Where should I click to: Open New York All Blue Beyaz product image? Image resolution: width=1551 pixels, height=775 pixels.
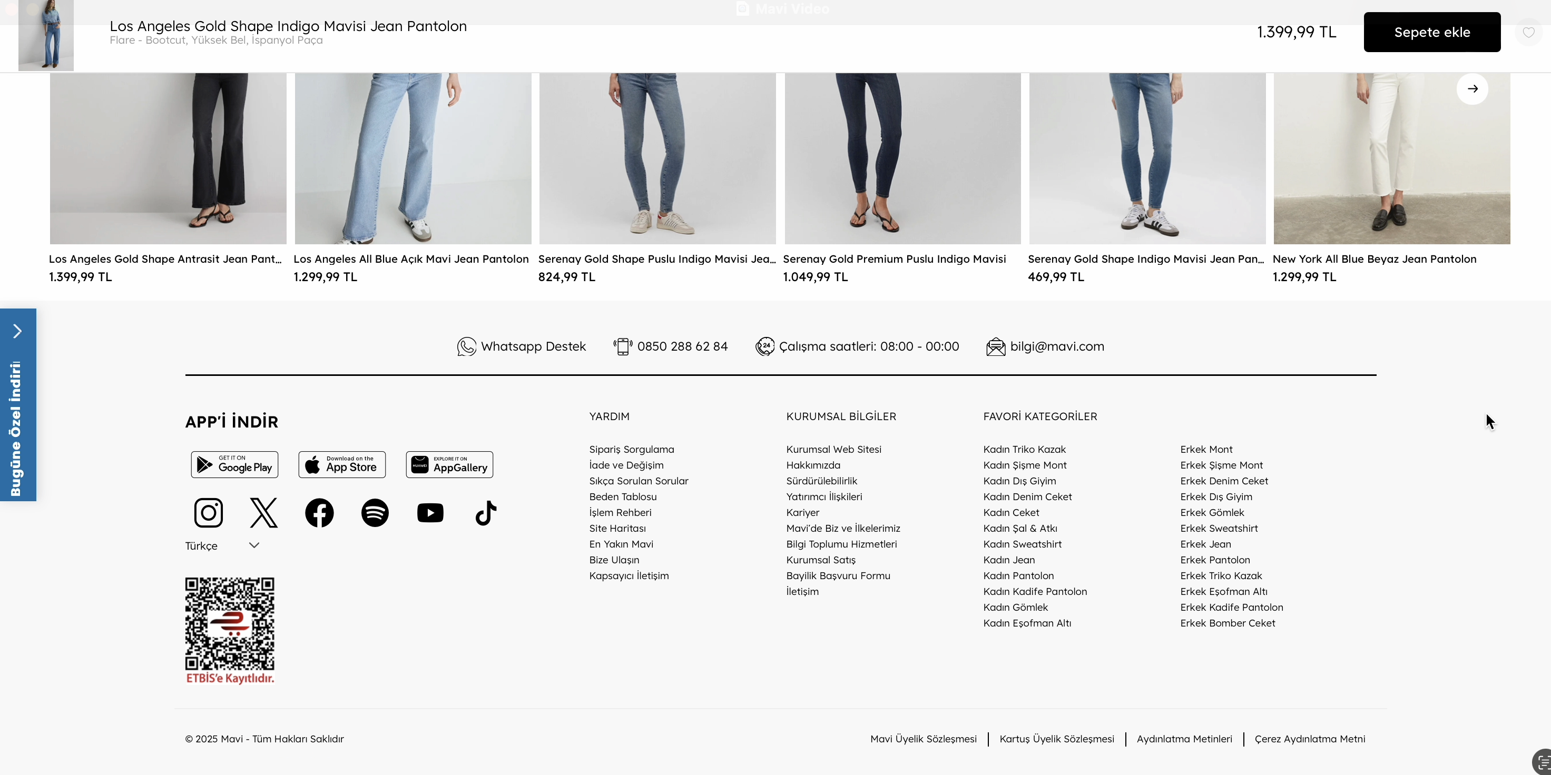point(1391,158)
